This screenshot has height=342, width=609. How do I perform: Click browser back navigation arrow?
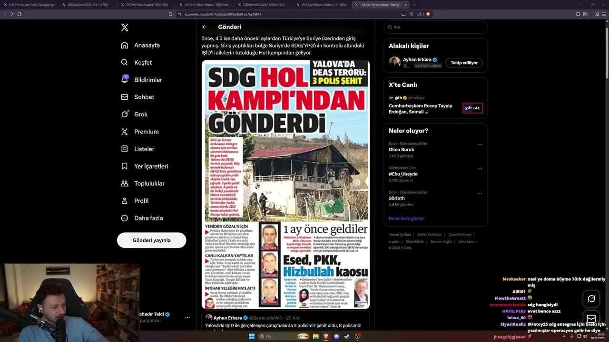(6, 14)
